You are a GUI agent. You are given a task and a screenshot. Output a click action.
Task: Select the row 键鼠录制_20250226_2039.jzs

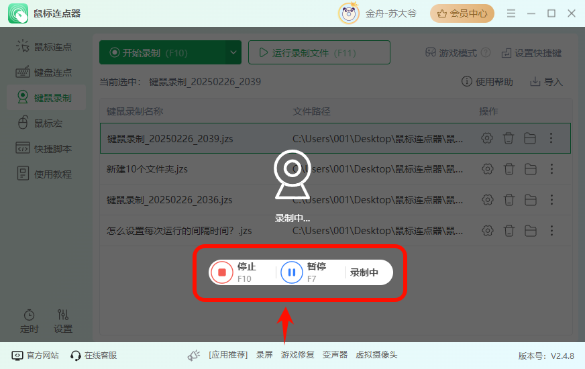pos(335,138)
